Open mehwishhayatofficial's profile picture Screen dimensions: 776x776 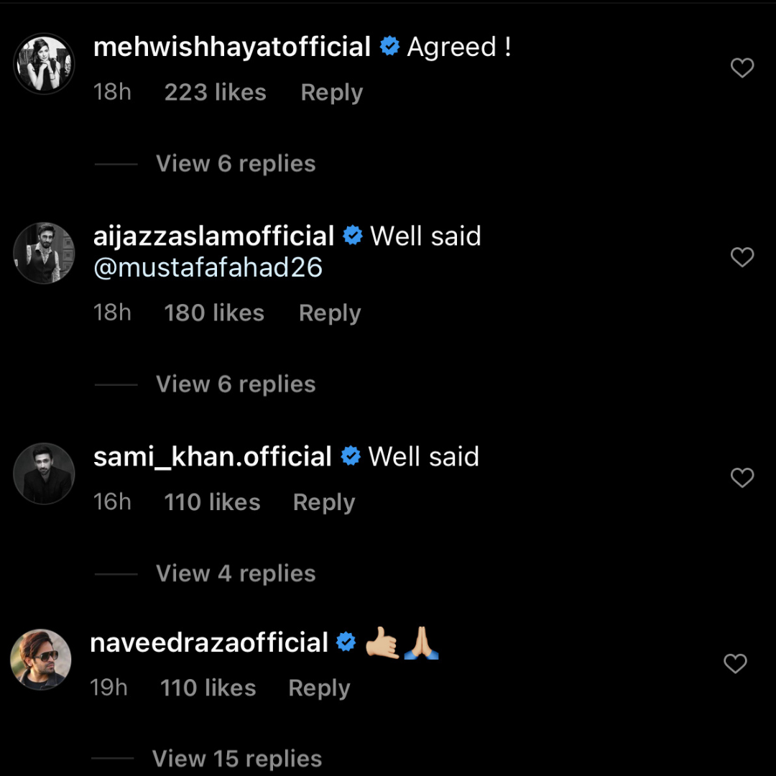pos(45,64)
